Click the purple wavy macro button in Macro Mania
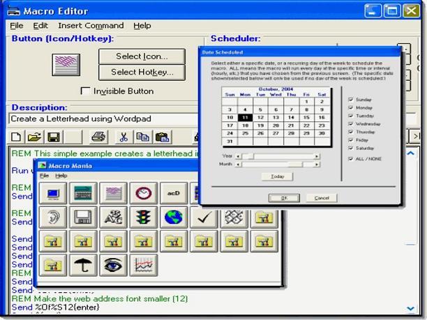 point(113,194)
